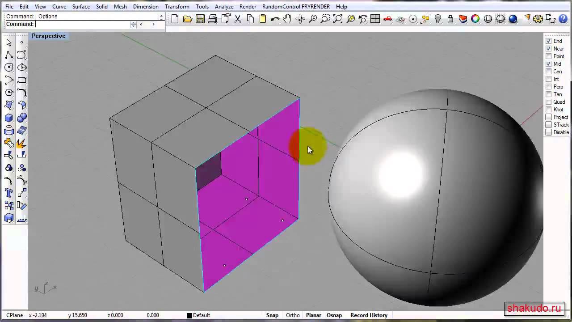Click the Open file folder icon
The height and width of the screenshot is (322, 572).
pyautogui.click(x=188, y=19)
